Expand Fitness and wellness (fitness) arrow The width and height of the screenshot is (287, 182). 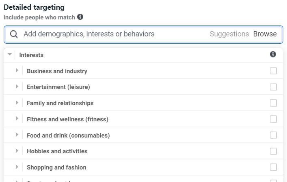pyautogui.click(x=17, y=119)
